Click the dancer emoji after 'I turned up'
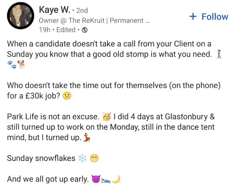The height and width of the screenshot is (192, 234). pyautogui.click(x=87, y=137)
